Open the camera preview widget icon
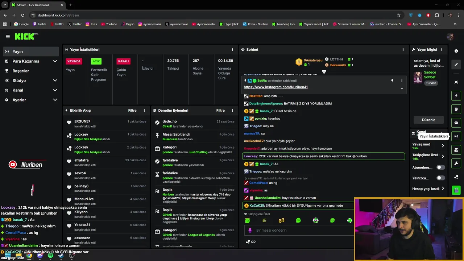The width and height of the screenshot is (464, 261). coord(456,150)
